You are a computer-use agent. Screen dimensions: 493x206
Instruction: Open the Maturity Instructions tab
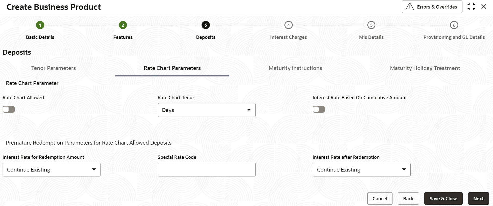coord(295,68)
